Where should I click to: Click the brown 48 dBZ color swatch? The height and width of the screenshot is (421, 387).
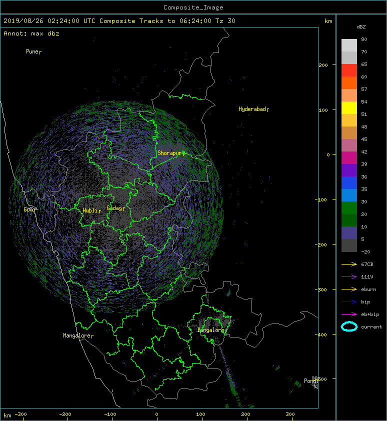point(349,132)
